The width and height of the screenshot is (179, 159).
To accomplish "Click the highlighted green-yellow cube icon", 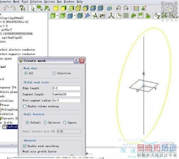I will 71,8.
